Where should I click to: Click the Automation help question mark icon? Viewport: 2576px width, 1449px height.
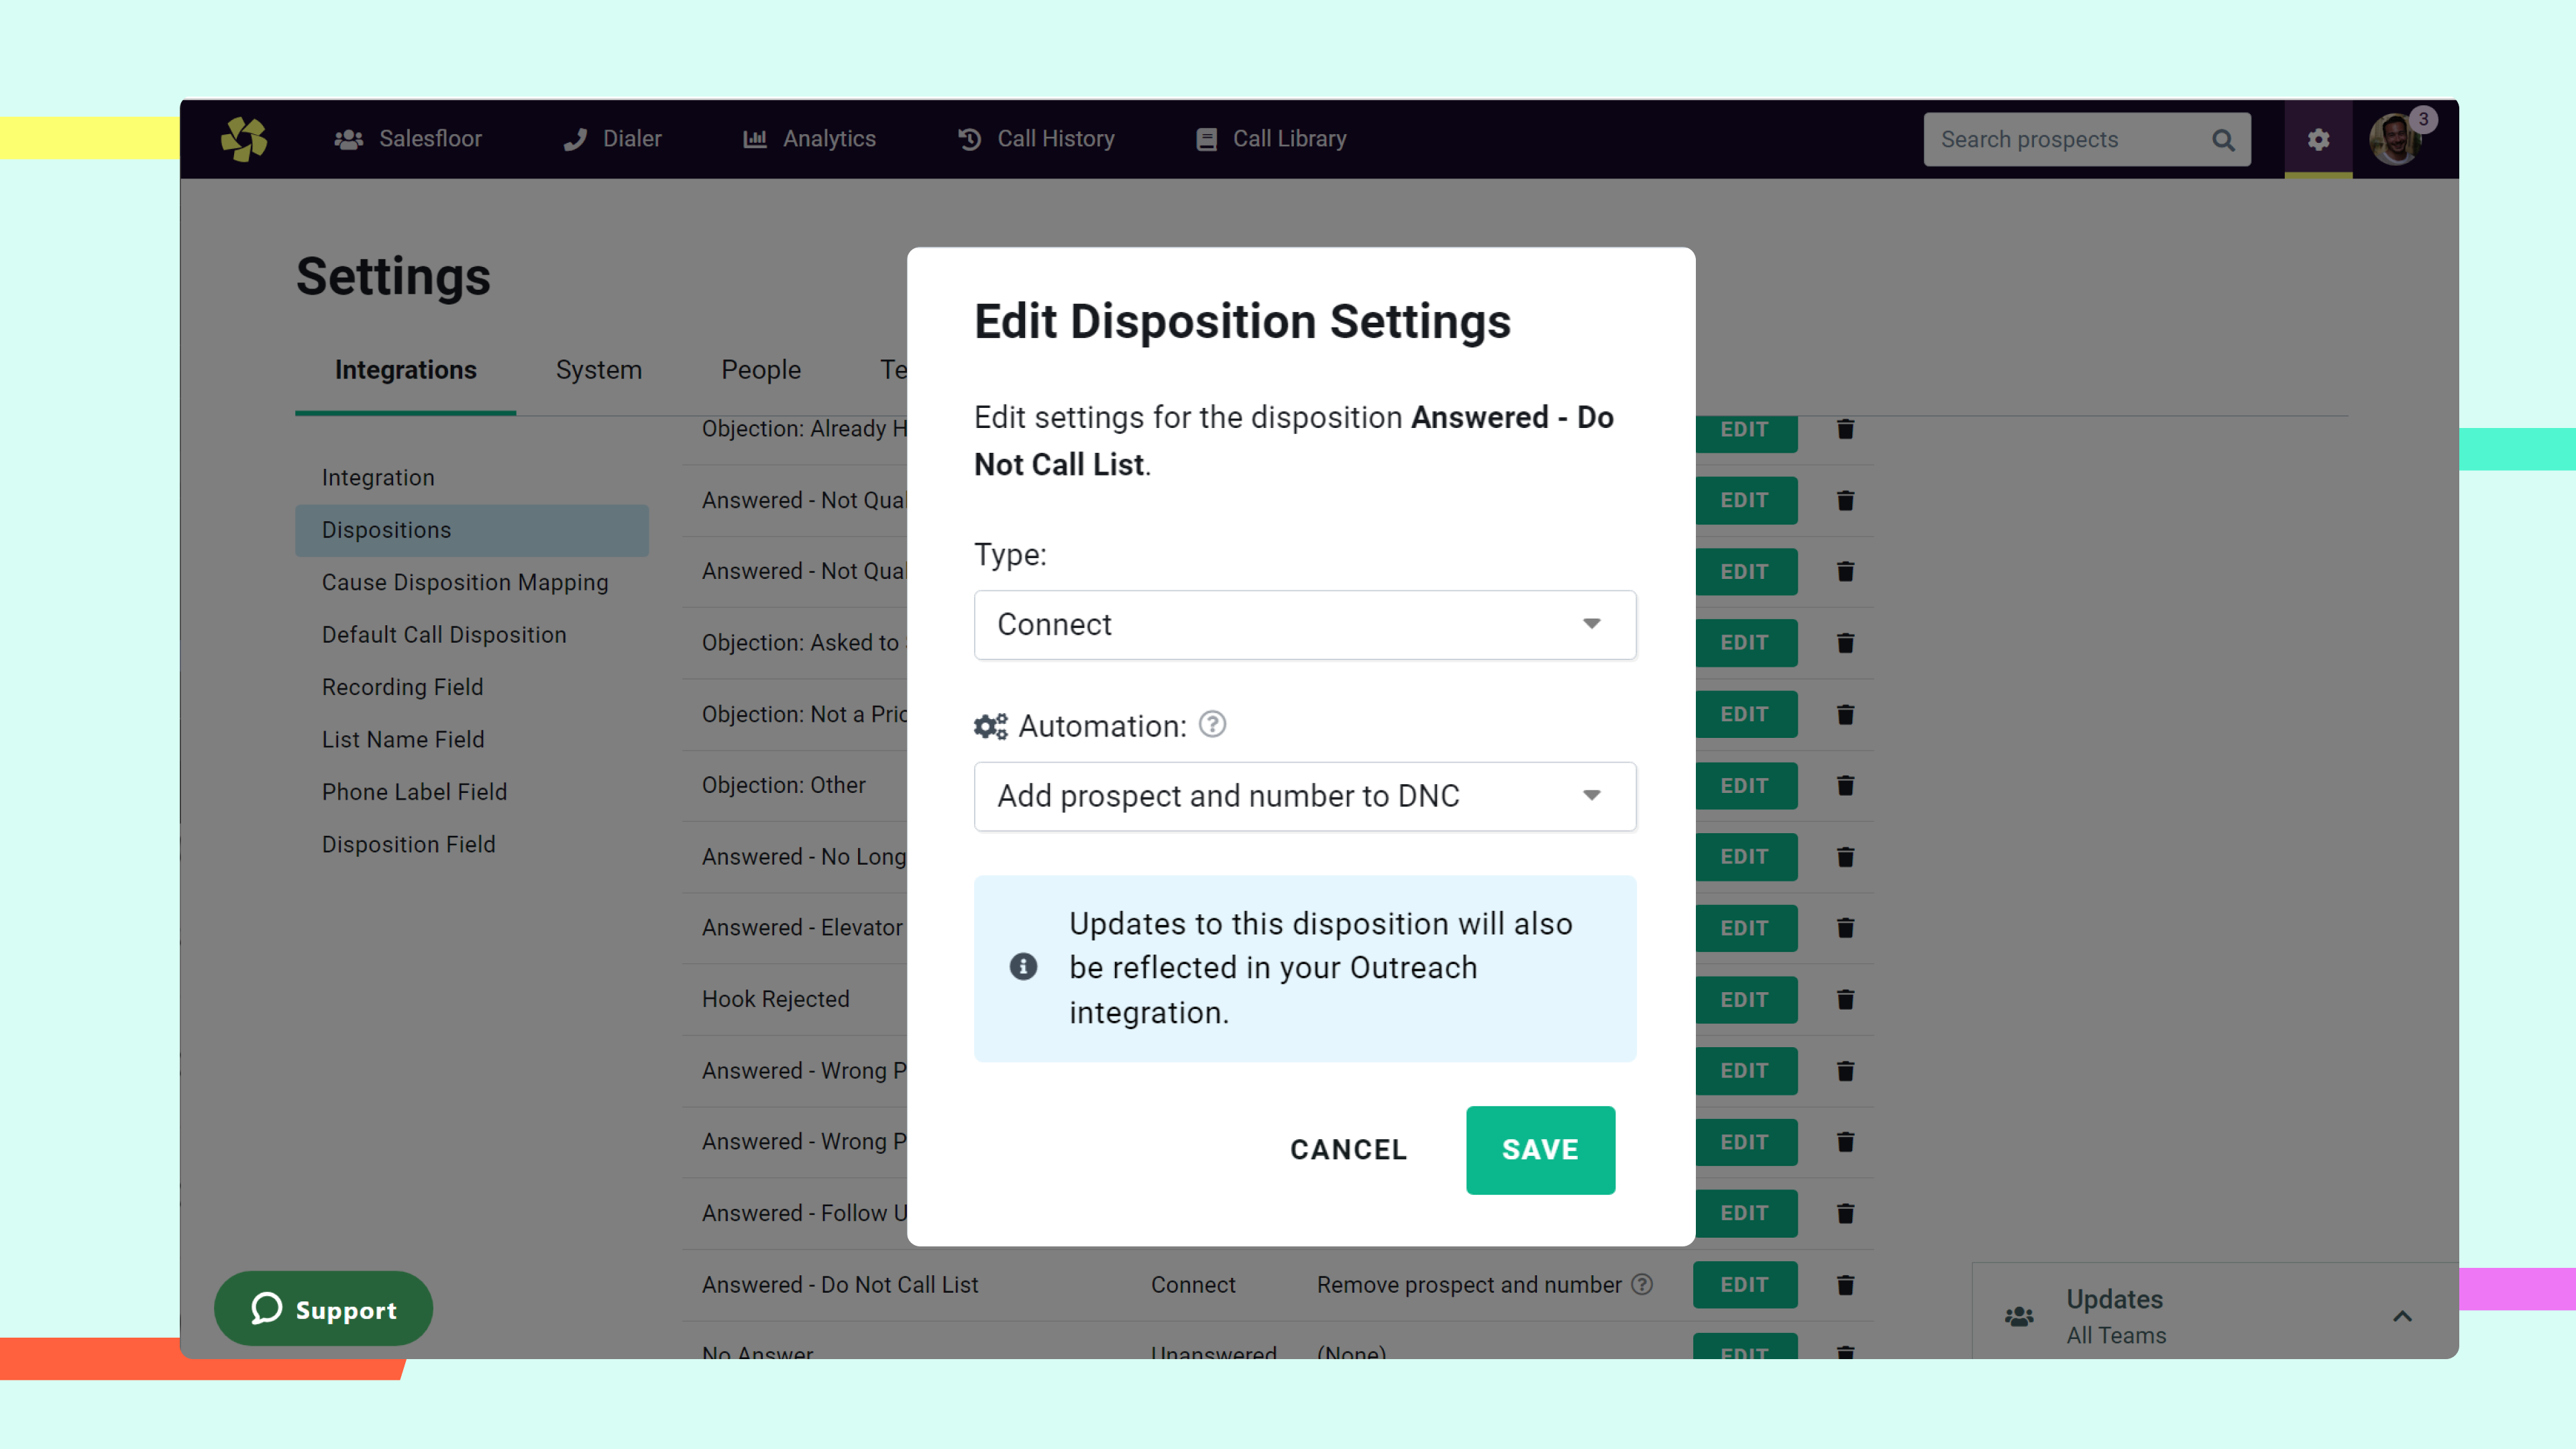pyautogui.click(x=1212, y=724)
